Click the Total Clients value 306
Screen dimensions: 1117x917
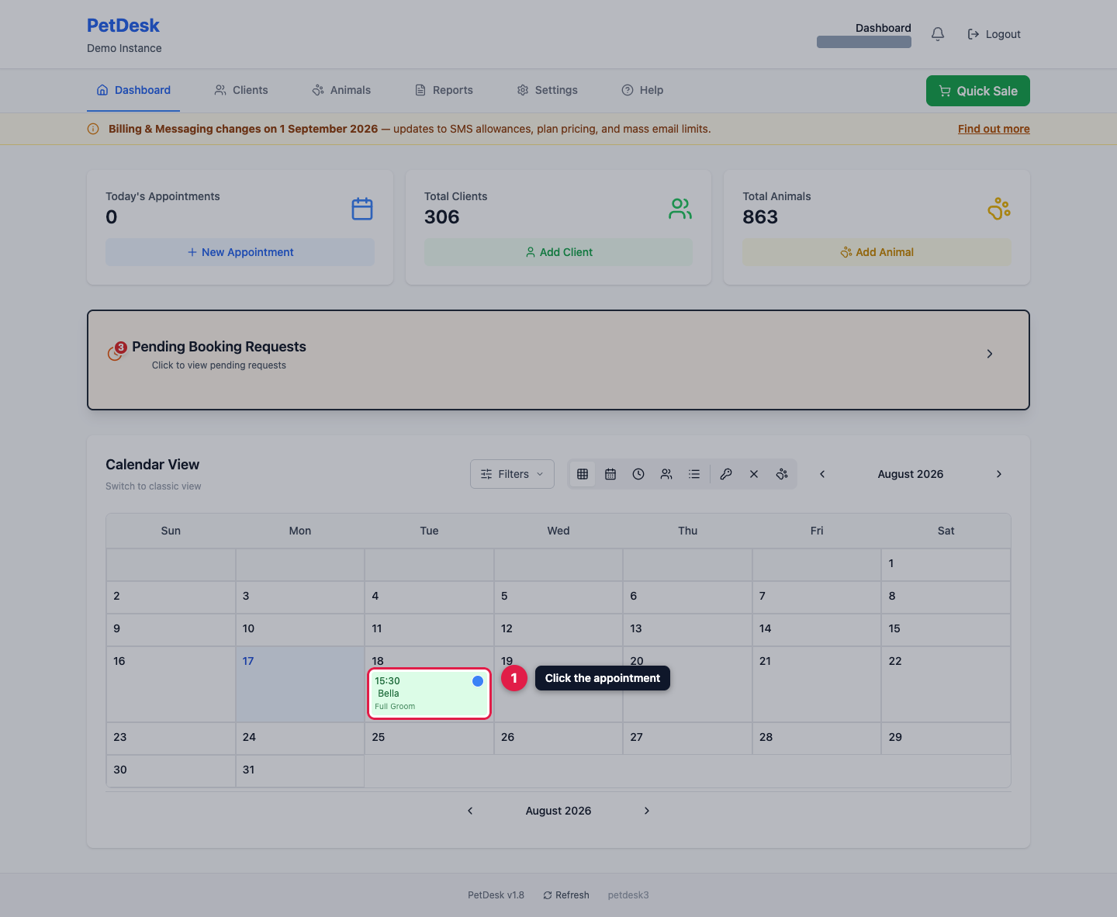tap(442, 217)
